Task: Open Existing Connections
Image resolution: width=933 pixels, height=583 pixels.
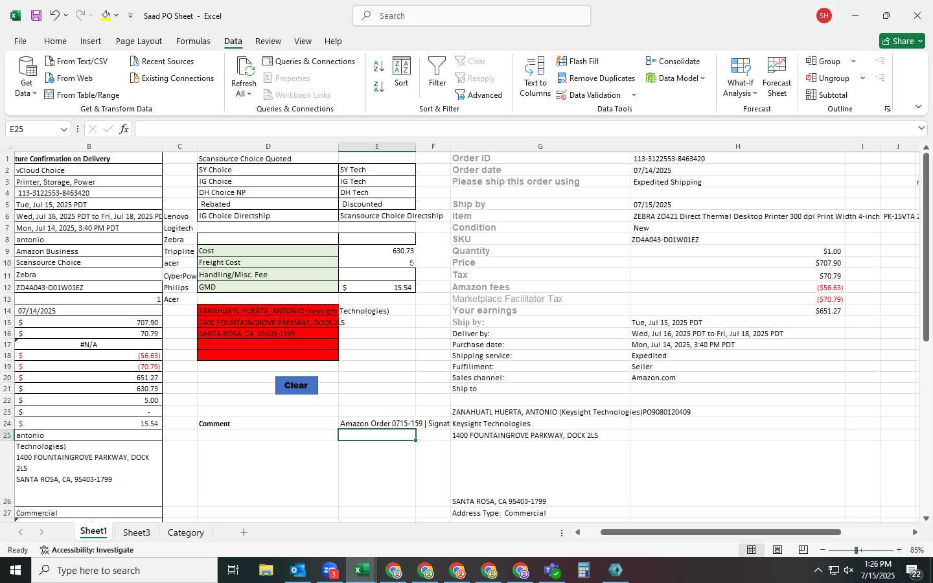Action: (172, 78)
